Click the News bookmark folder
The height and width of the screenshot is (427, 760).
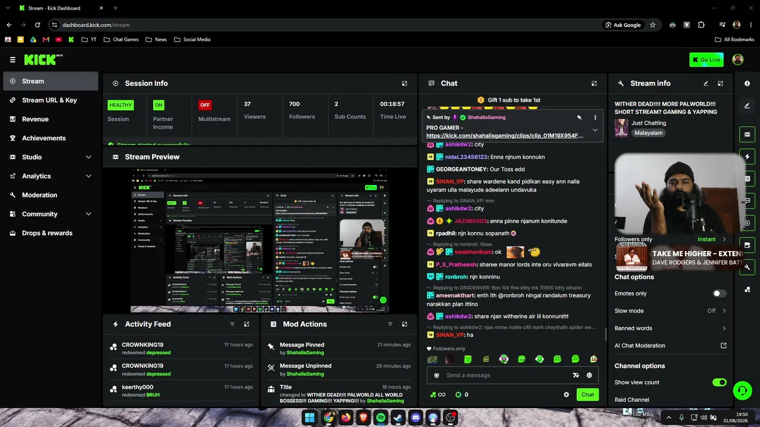tap(156, 40)
